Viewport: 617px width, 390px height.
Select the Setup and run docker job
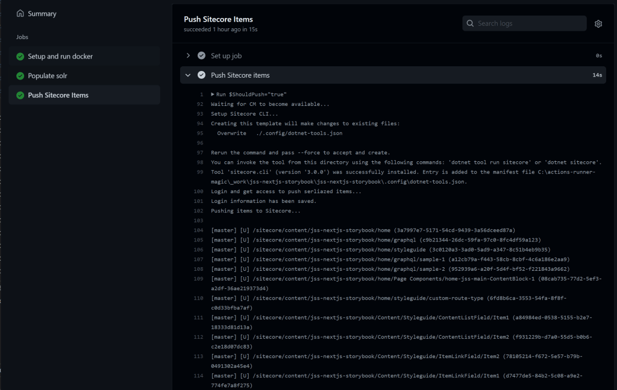pyautogui.click(x=60, y=57)
